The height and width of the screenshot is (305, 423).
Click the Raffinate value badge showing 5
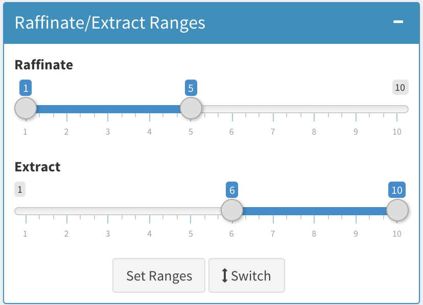coord(190,87)
